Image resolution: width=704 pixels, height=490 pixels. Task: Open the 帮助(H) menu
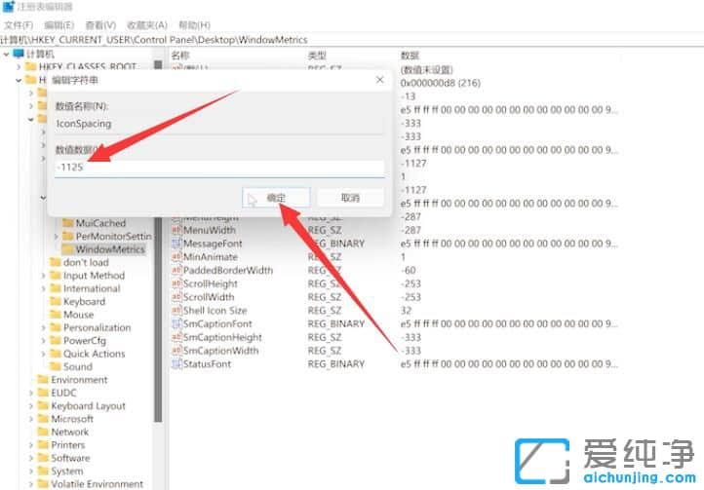(x=194, y=25)
